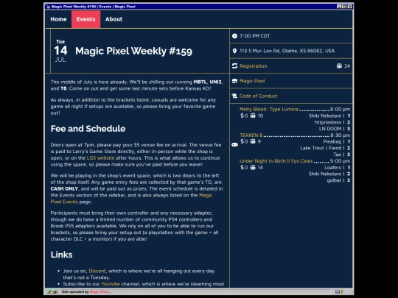
Task: Click second-place Shiki Nekotare in Under Night
Action: click(x=325, y=174)
